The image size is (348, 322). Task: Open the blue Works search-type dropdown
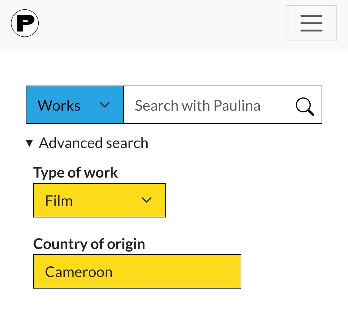tap(75, 105)
